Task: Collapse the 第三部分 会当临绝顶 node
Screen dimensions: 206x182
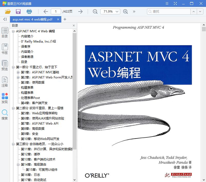Action: pyautogui.click(x=13, y=144)
